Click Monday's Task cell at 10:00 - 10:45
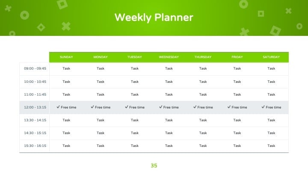The image size is (308, 173). pos(101,82)
